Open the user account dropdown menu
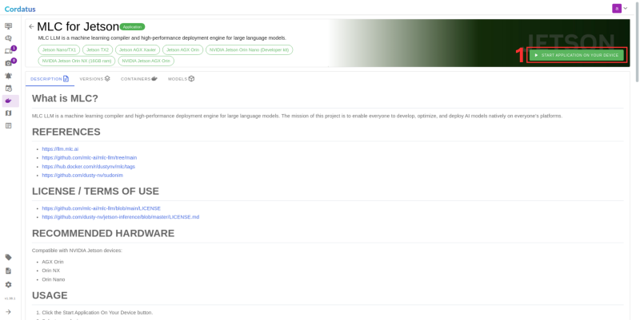The image size is (640, 320). click(620, 8)
